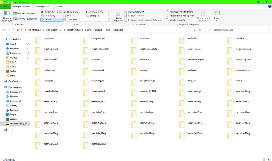Open the Plik file menu
Image resolution: width=272 pixels, height=161 pixels.
click(5, 7)
